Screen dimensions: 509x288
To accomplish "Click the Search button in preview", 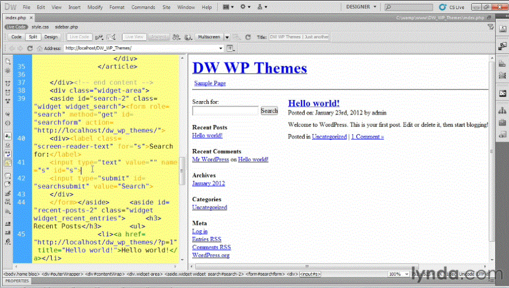I will [x=269, y=111].
